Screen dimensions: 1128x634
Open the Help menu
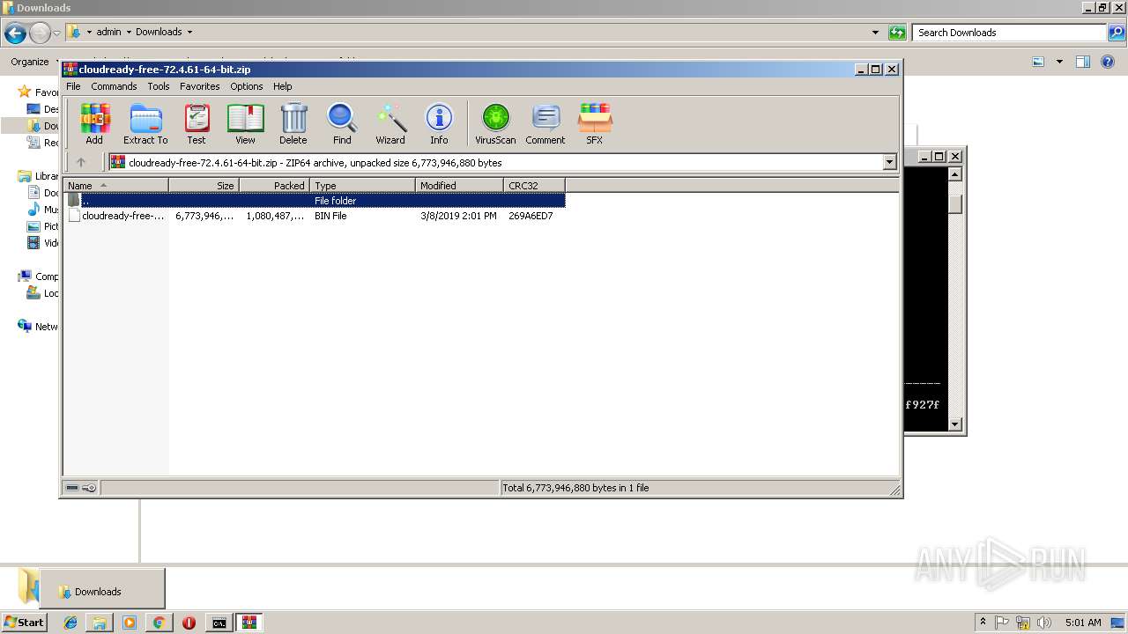pos(283,86)
